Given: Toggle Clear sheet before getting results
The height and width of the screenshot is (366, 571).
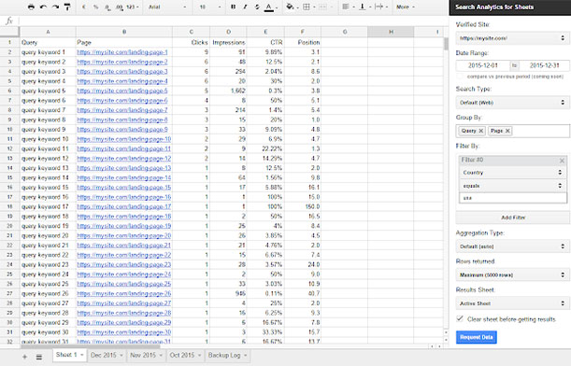Looking at the screenshot, I should pyautogui.click(x=460, y=318).
